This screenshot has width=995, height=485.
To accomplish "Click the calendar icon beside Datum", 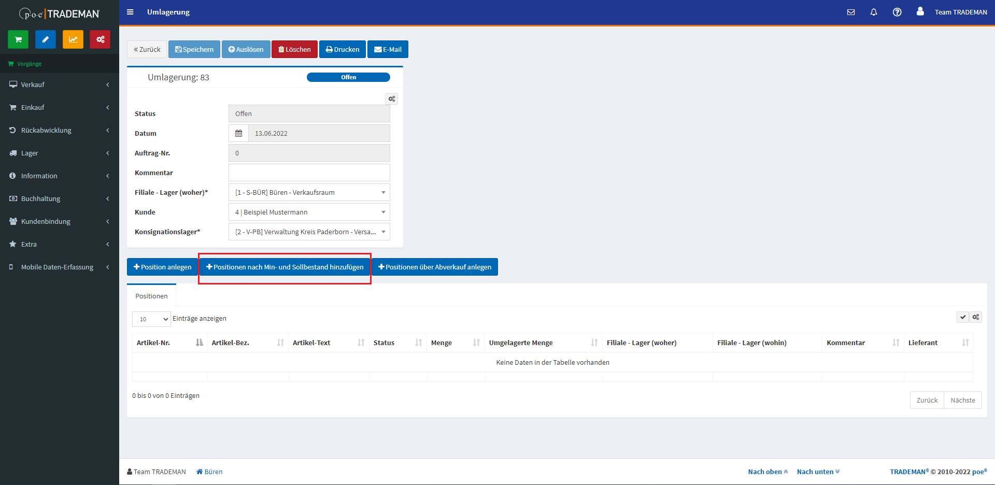I will pyautogui.click(x=238, y=133).
